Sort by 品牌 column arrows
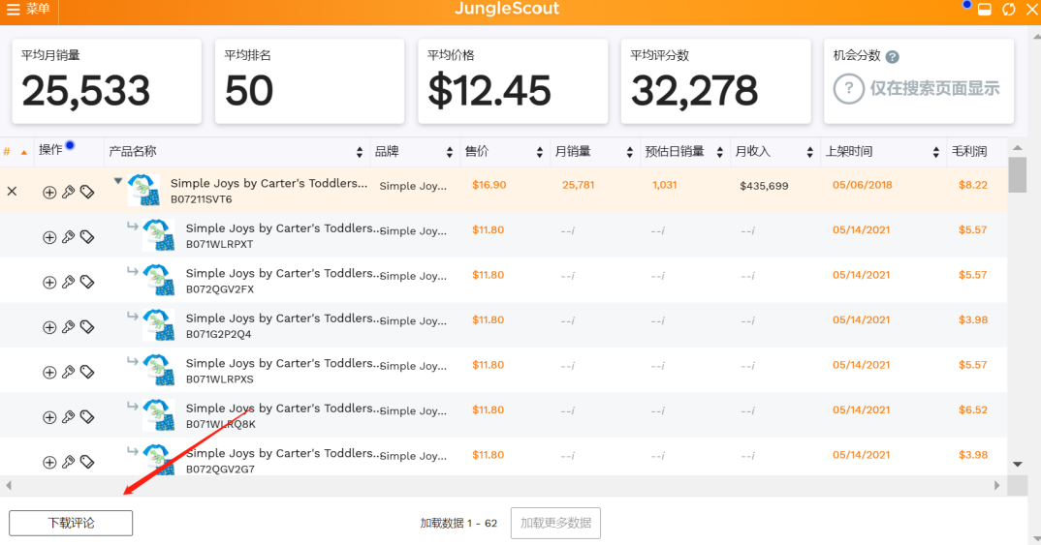1041x545 pixels. [x=450, y=153]
